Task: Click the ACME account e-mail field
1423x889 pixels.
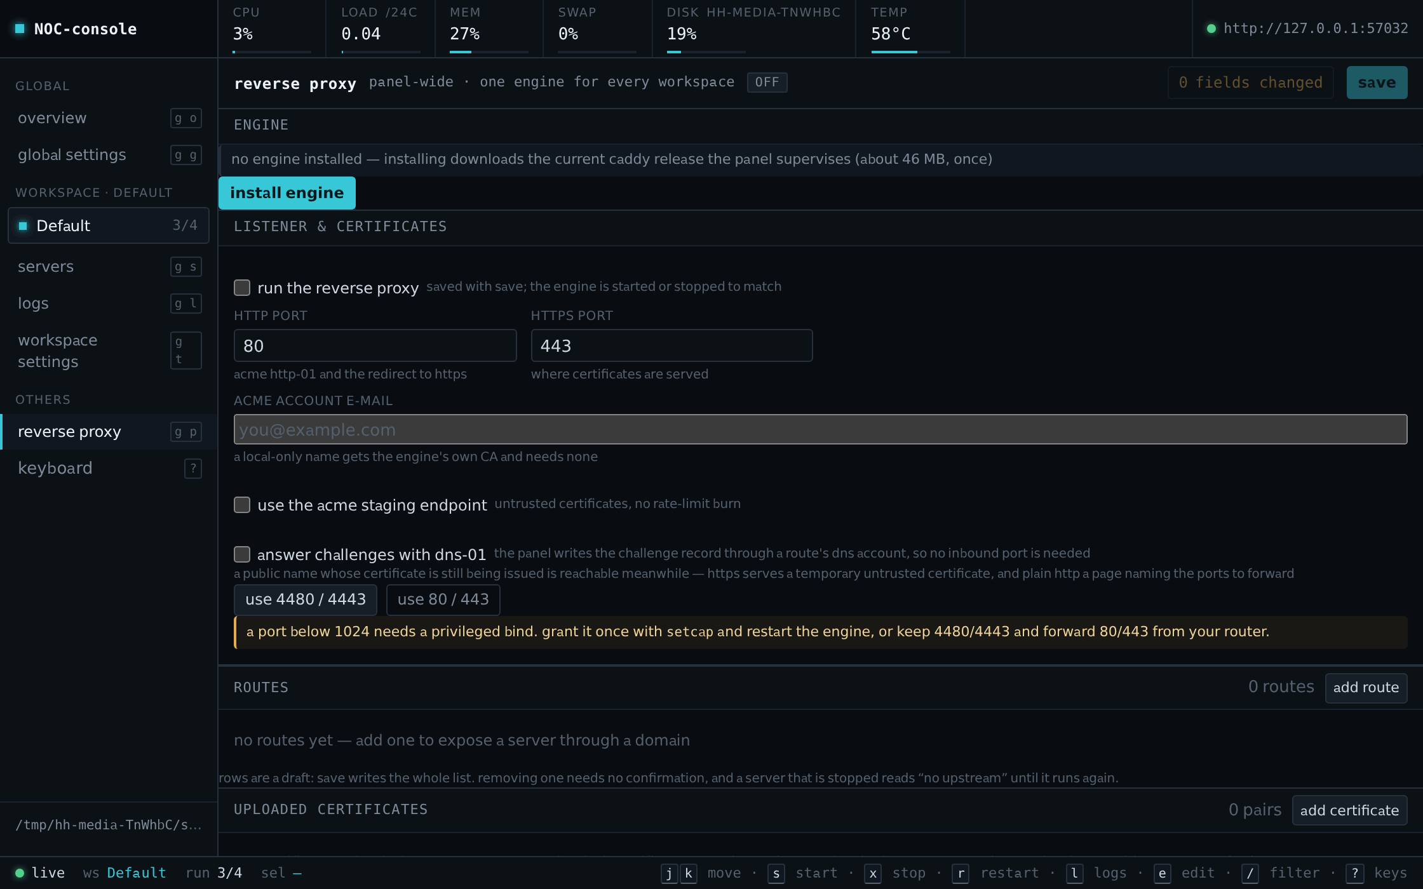Action: [821, 430]
